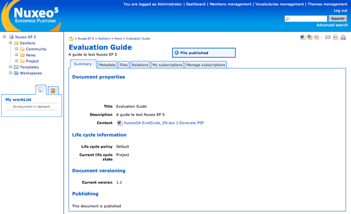Open the Dashboard link
The width and height of the screenshot is (351, 214).
click(196, 4)
